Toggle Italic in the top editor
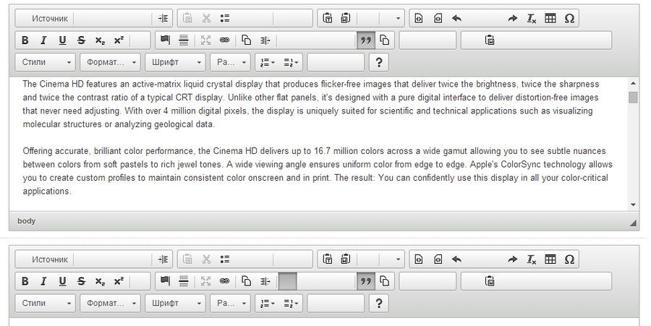 [x=43, y=40]
